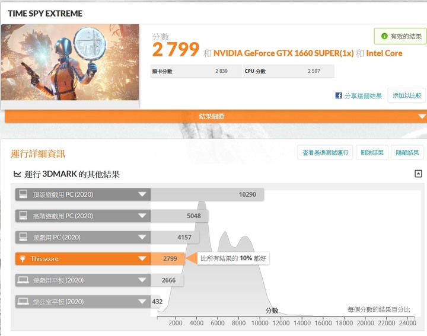Click the 有效的結果 badge

point(401,36)
